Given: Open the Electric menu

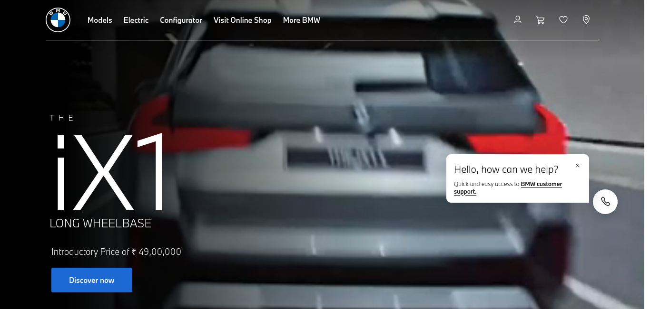Looking at the screenshot, I should point(136,20).
